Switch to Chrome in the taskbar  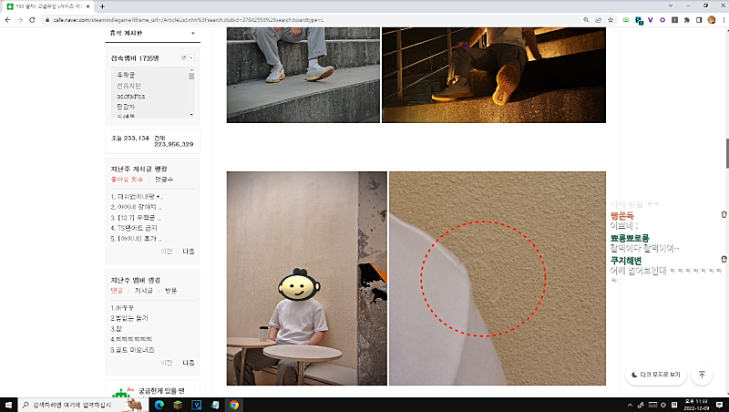(234, 405)
